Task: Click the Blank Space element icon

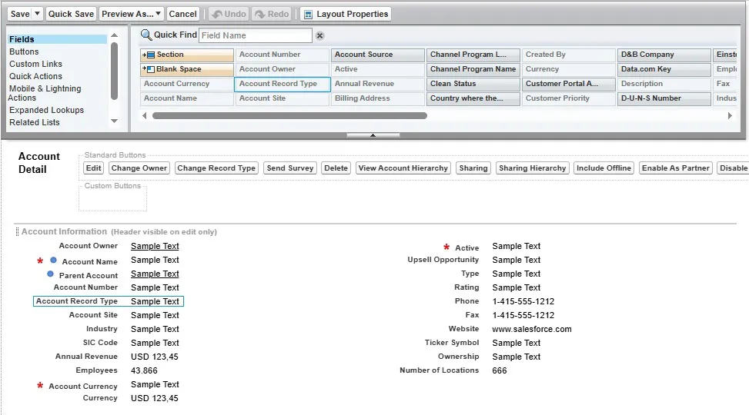Action: point(149,69)
